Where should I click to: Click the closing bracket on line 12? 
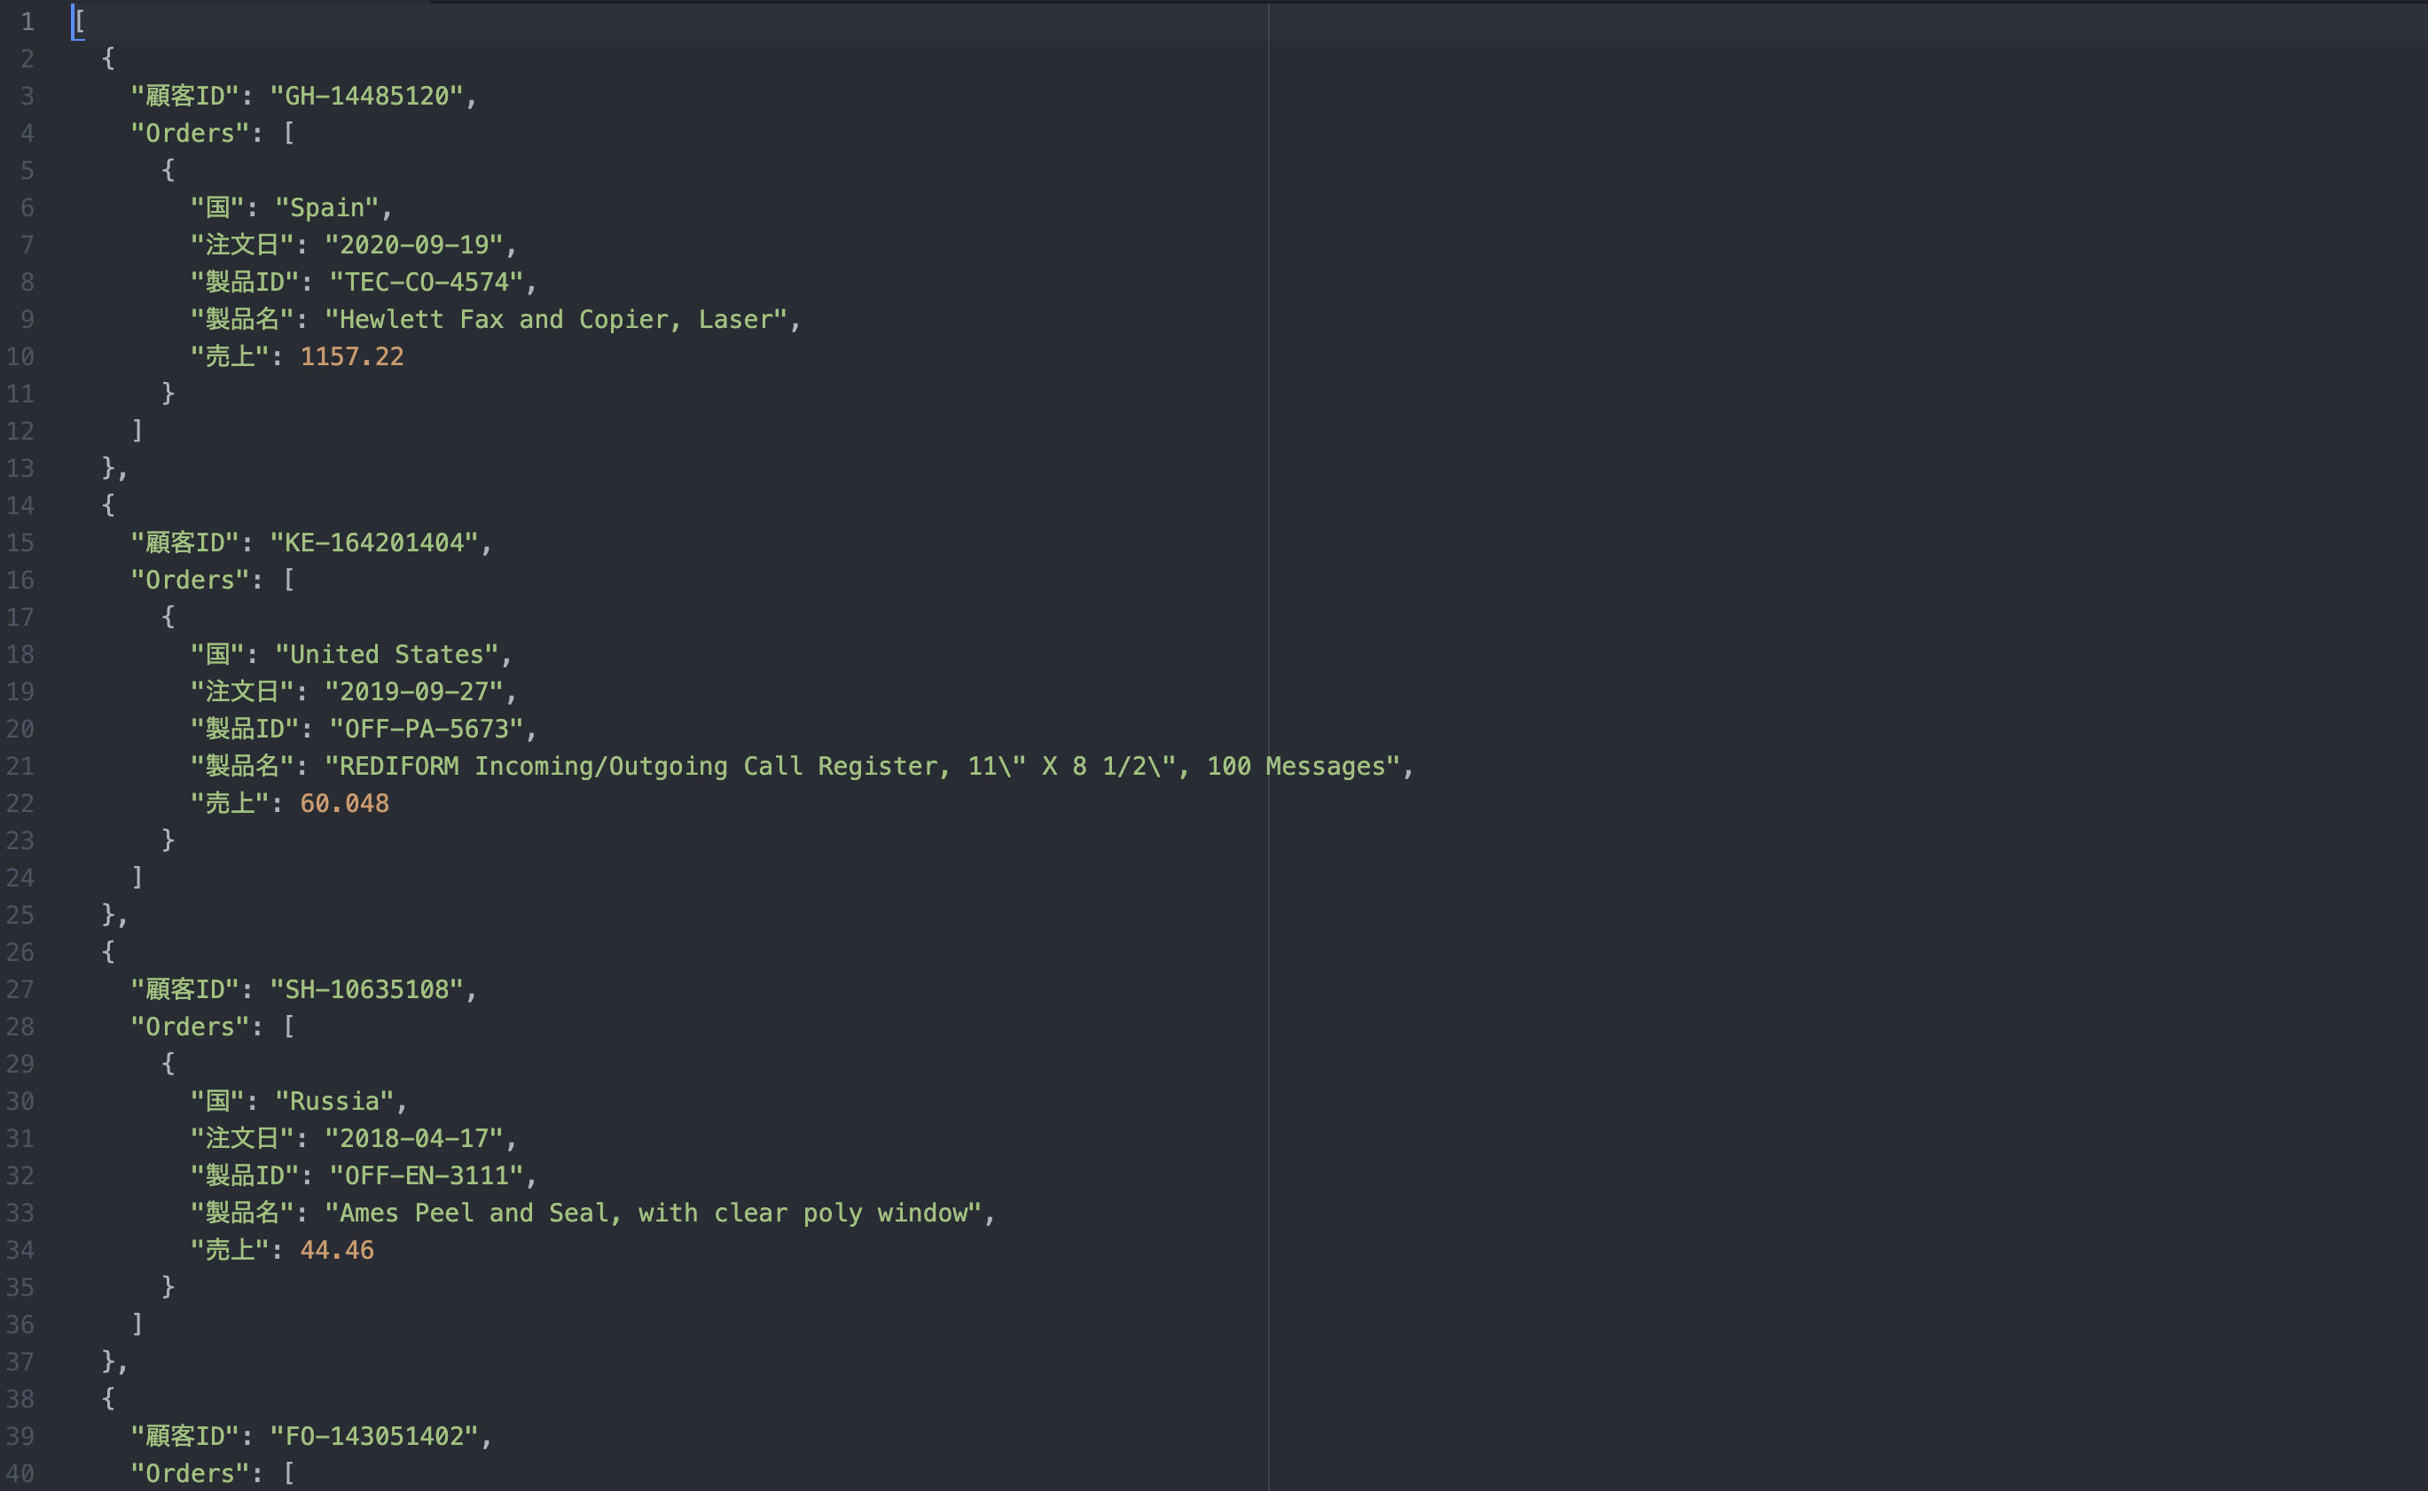pos(137,431)
